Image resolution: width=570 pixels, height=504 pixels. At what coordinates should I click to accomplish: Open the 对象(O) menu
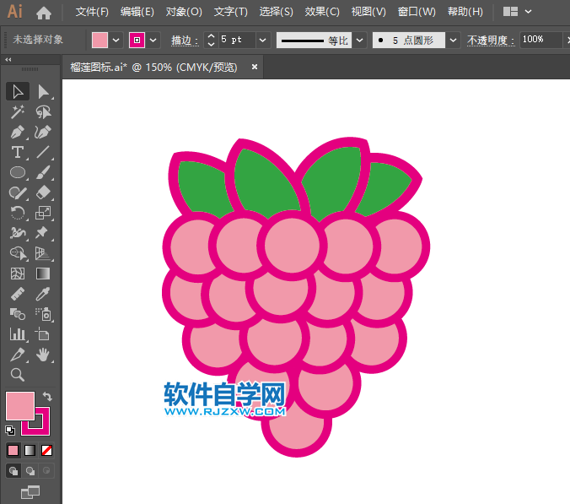coord(184,12)
